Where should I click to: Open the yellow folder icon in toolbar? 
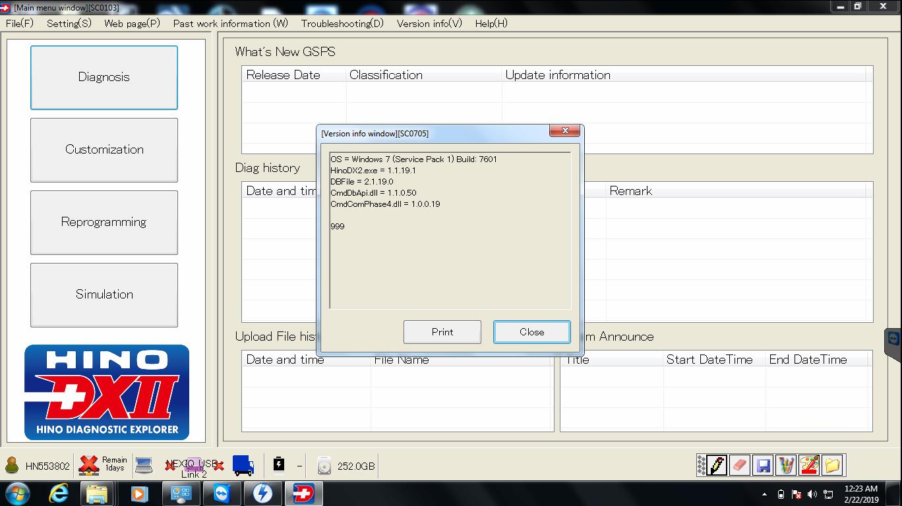[x=832, y=465]
